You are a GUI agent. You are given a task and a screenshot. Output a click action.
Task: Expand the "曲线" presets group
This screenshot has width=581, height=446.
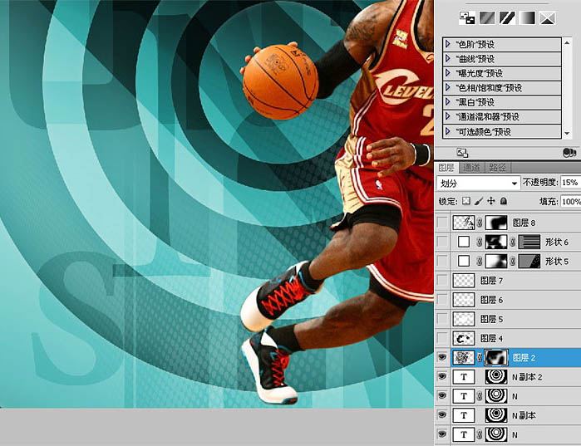[448, 59]
